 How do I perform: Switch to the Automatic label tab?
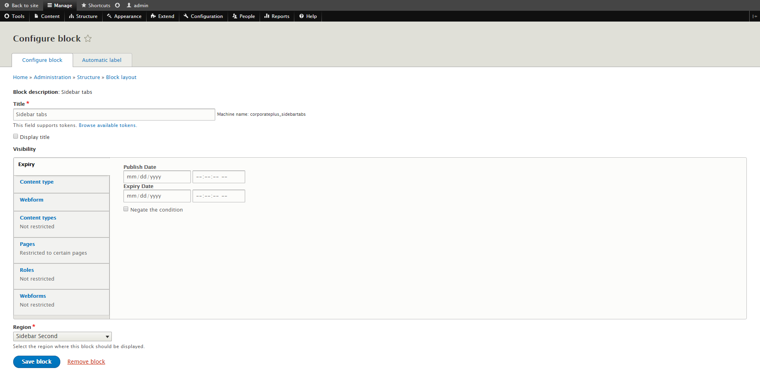coord(102,60)
